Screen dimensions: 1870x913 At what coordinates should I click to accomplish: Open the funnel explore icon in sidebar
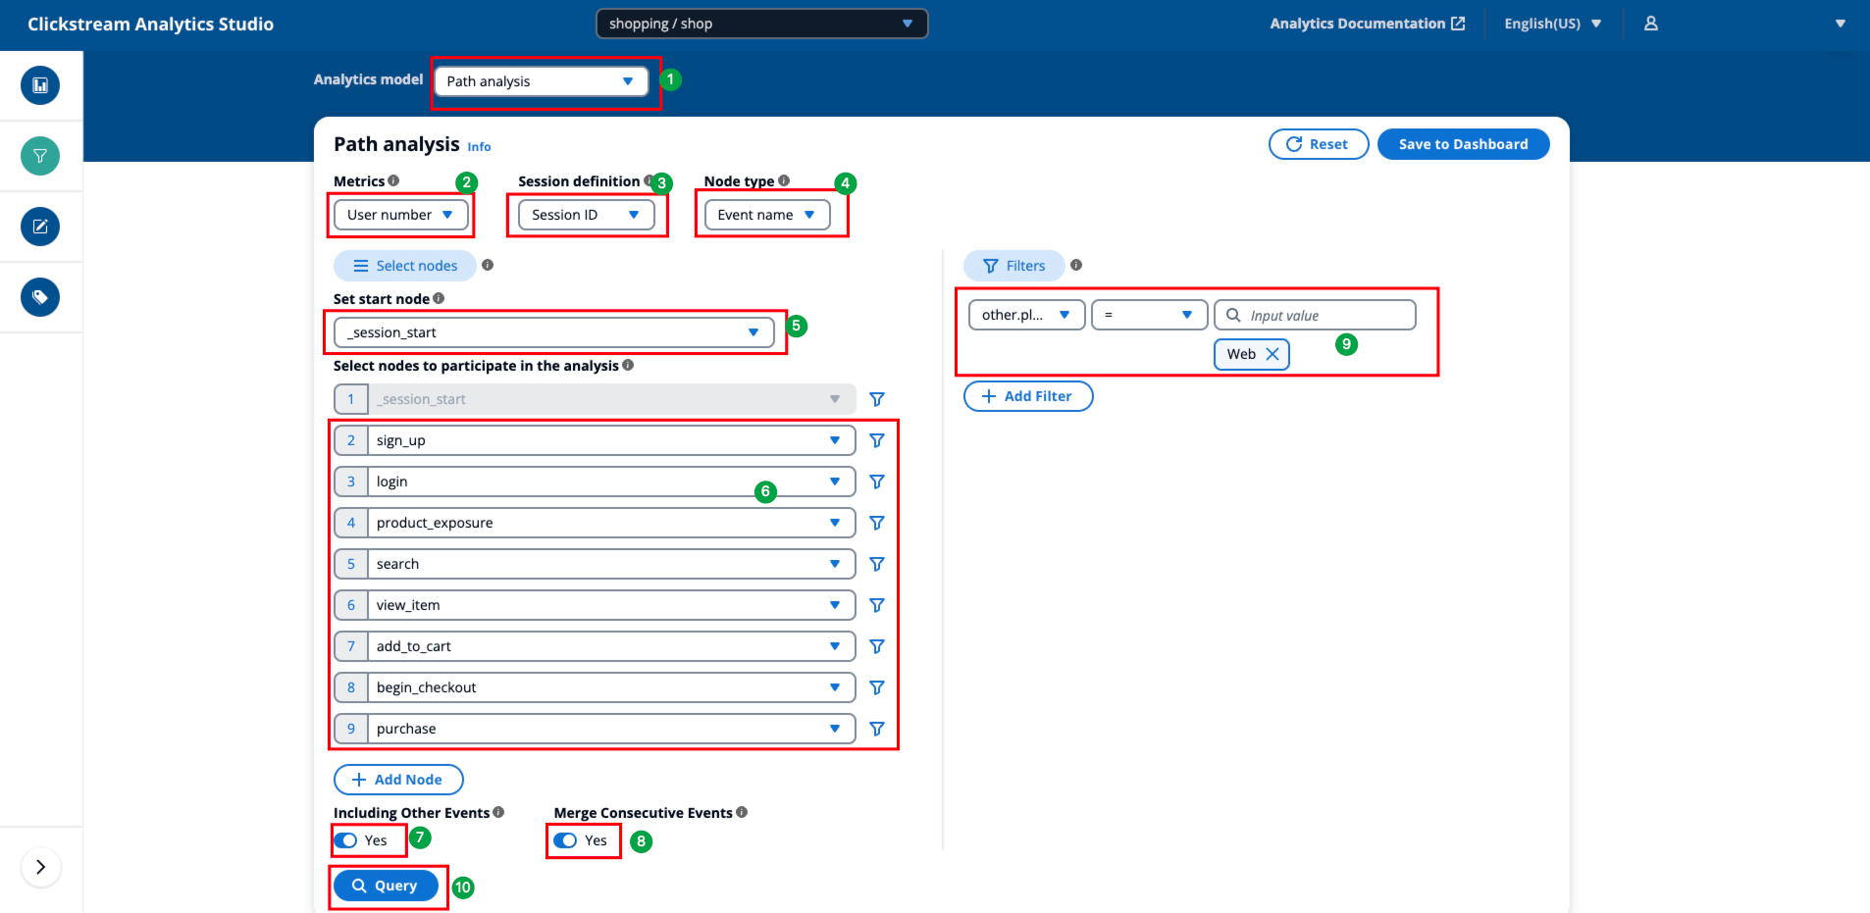pyautogui.click(x=40, y=156)
